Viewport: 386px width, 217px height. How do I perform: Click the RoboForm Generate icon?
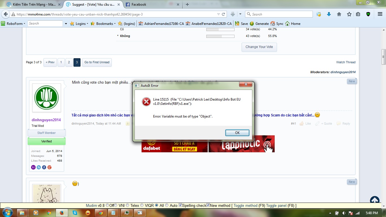pos(251,24)
